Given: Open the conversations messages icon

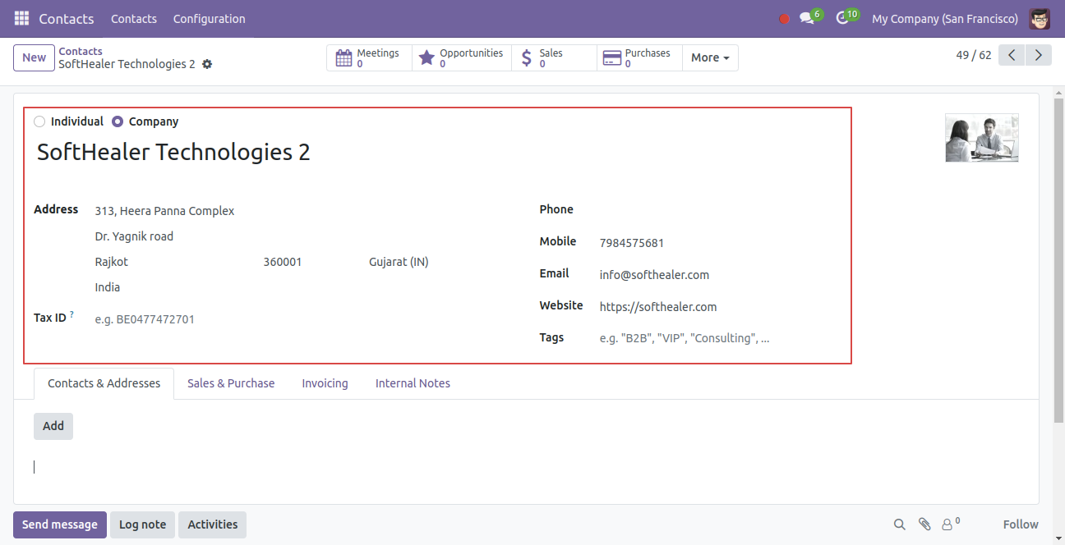Looking at the screenshot, I should (807, 18).
